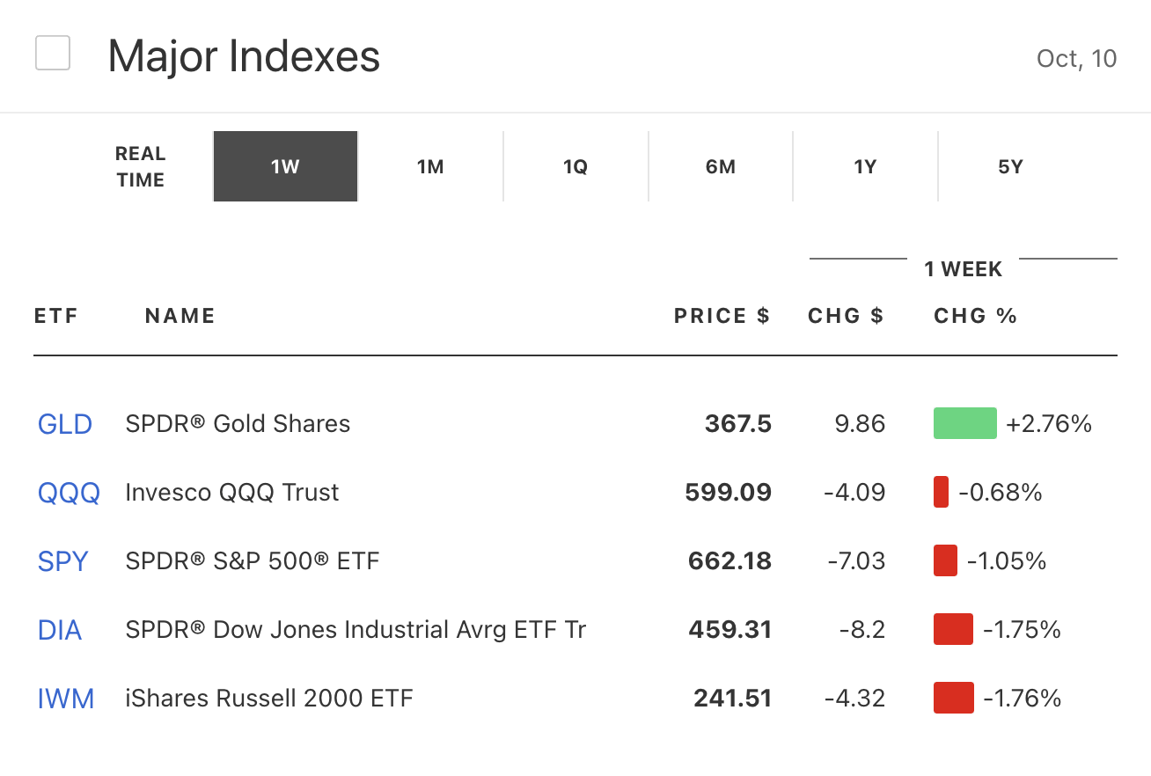
Task: Sort by the NAME column header
Action: click(x=180, y=316)
